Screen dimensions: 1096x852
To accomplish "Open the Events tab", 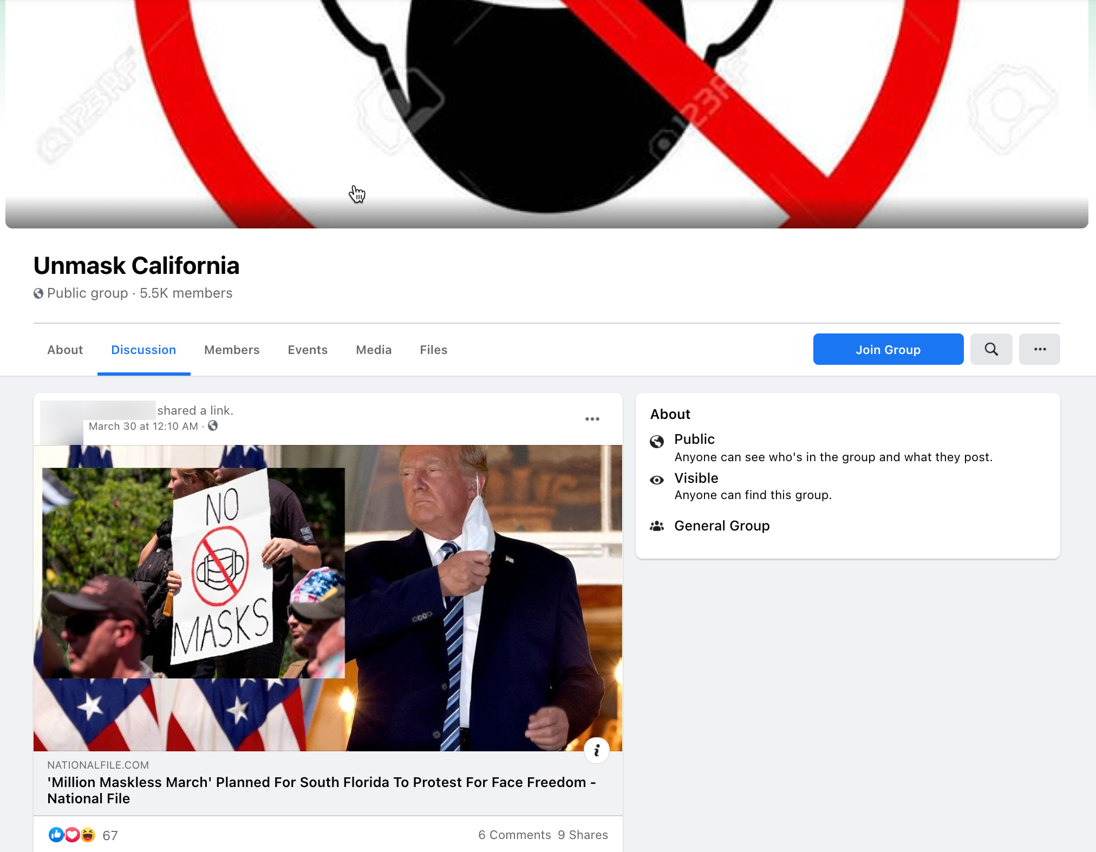I will click(308, 350).
